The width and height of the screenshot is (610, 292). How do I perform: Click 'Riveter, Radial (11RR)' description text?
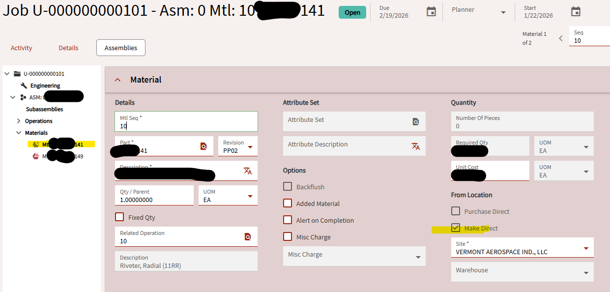[151, 266]
